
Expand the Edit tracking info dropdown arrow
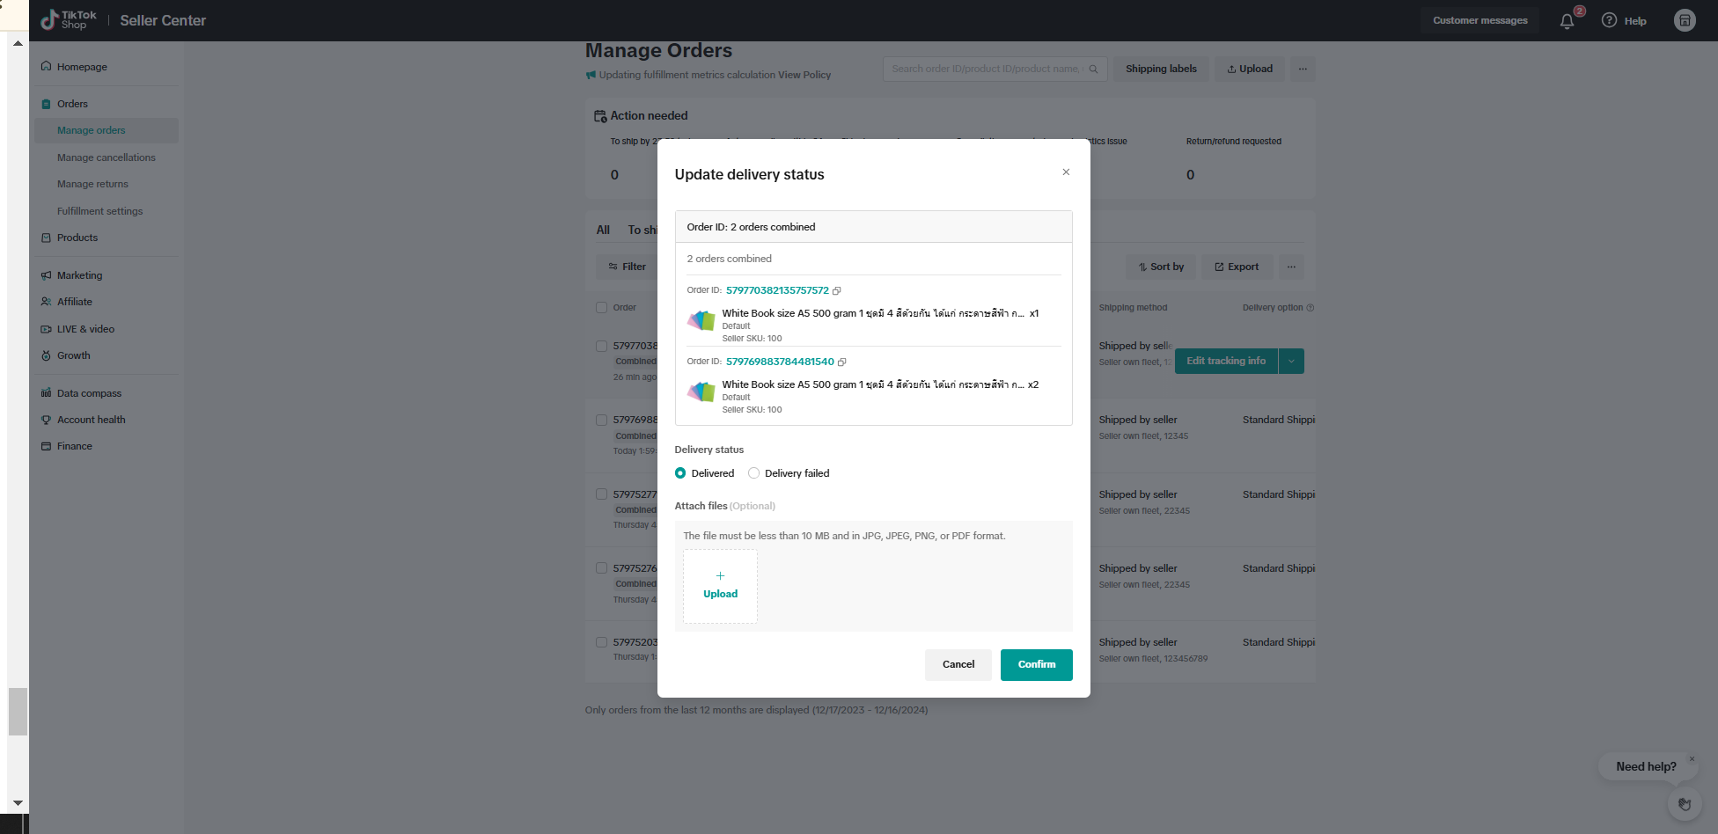1291,361
